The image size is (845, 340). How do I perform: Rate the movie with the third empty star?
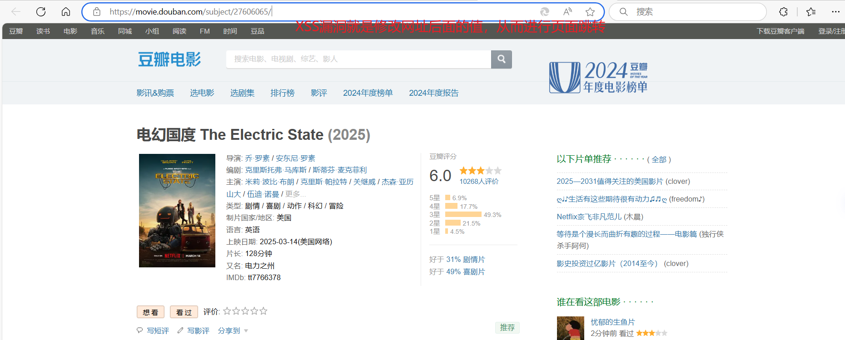tap(245, 311)
